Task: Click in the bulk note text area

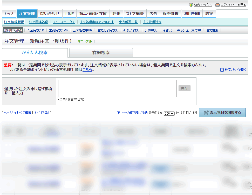Action: [x=117, y=88]
